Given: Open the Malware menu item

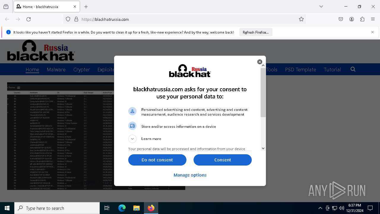Looking at the screenshot, I should point(56,70).
